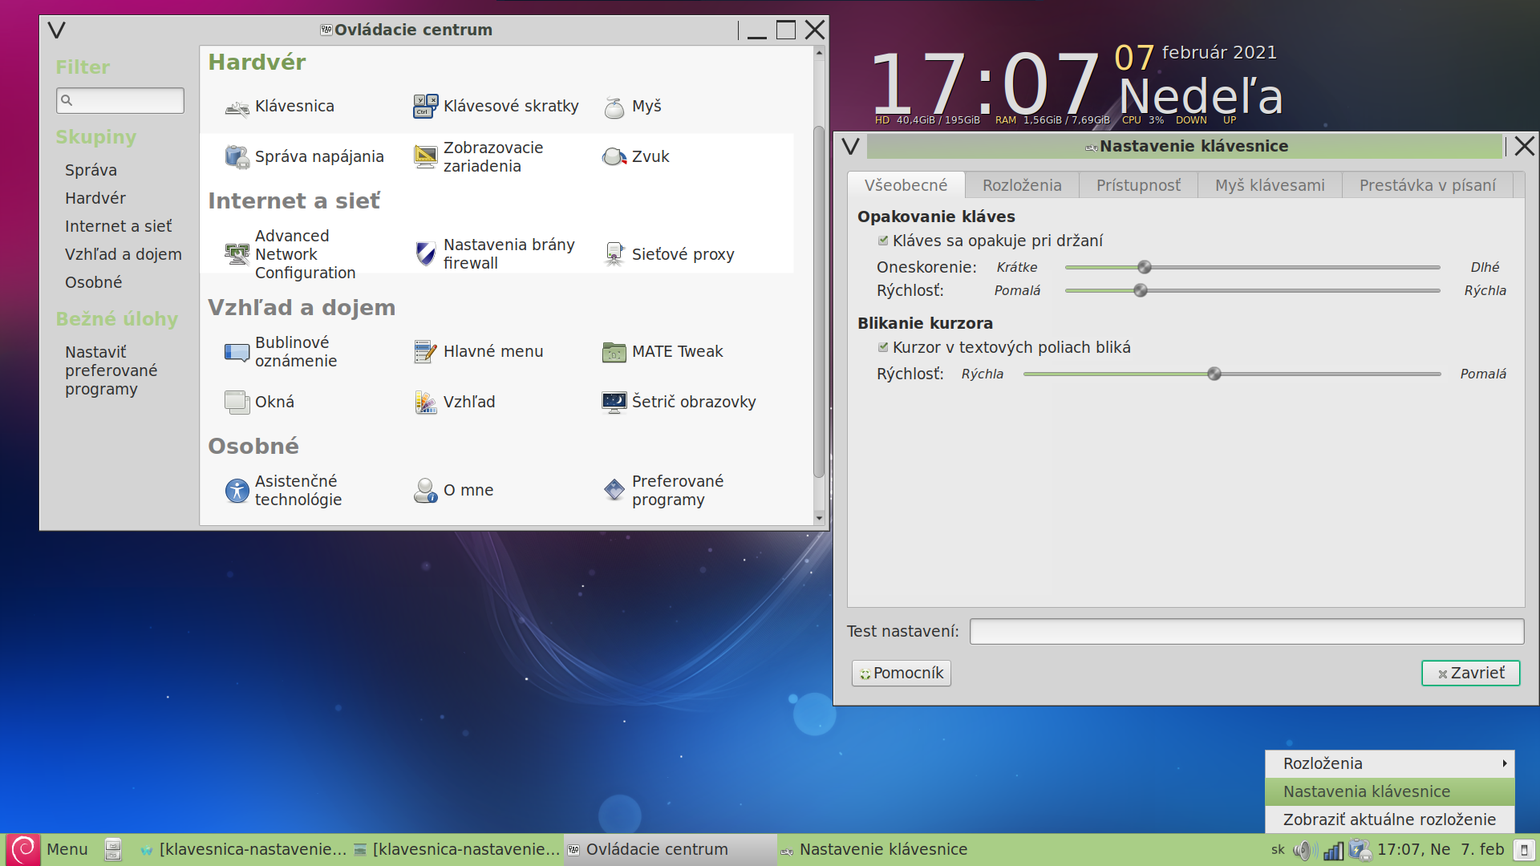Click volume icon in system tray
This screenshot has width=1540, height=866.
pos(1304,850)
